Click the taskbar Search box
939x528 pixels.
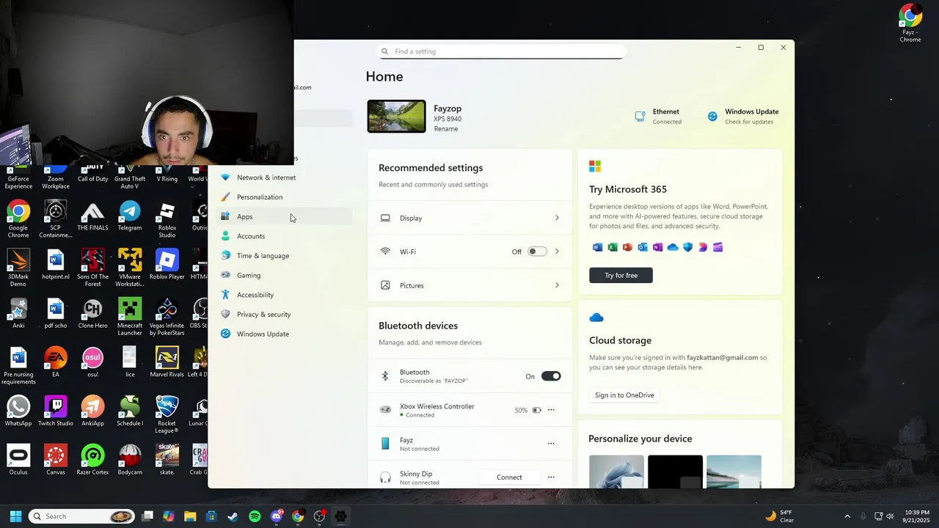[x=81, y=516]
